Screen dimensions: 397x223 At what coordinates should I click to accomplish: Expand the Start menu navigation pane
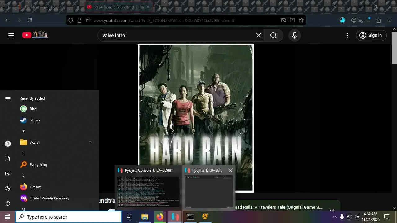coord(8,98)
